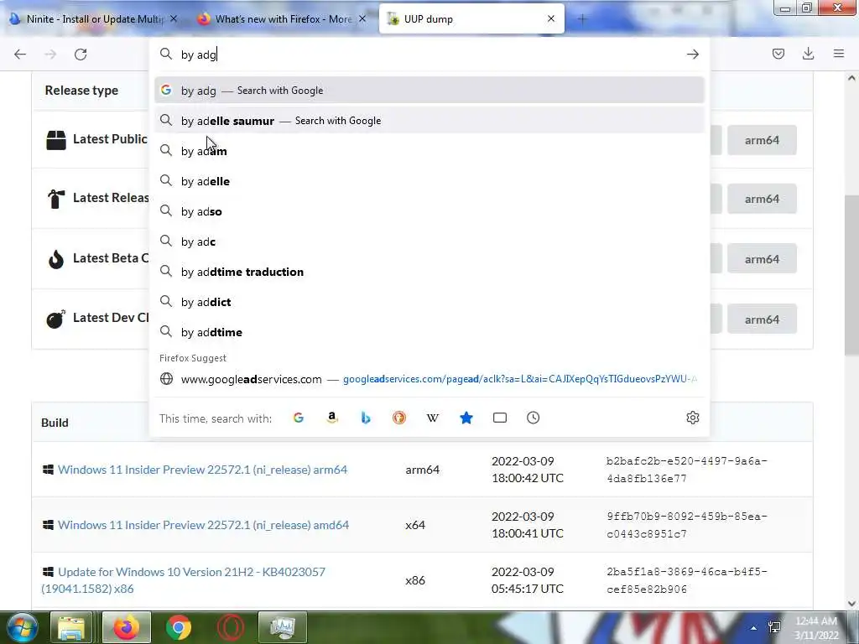The height and width of the screenshot is (644, 859).
Task: Open the Windows Start button
Action: [x=21, y=627]
